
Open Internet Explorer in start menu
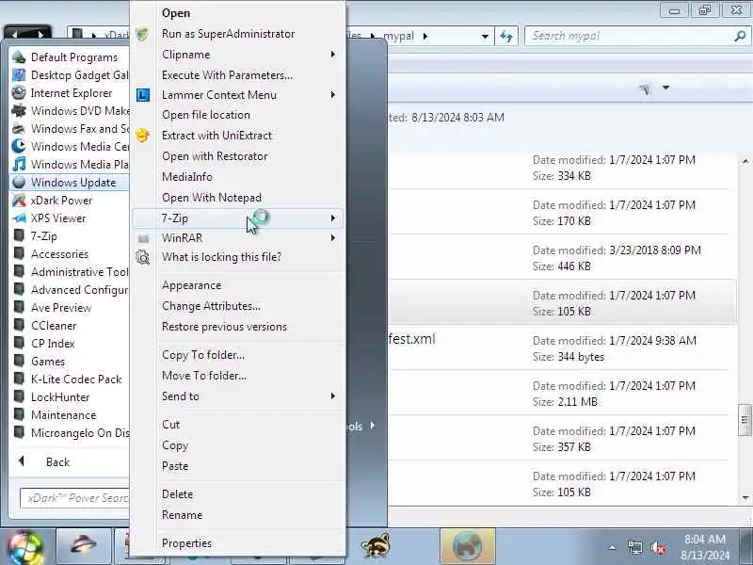pos(70,93)
